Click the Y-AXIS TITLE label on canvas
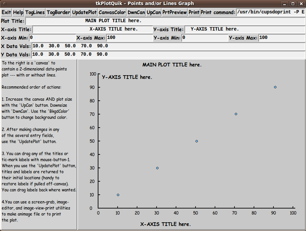The image size is (306, 231). 127,77
